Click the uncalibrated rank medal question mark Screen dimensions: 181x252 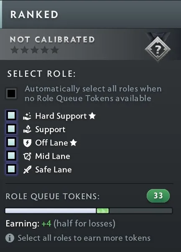pyautogui.click(x=158, y=49)
